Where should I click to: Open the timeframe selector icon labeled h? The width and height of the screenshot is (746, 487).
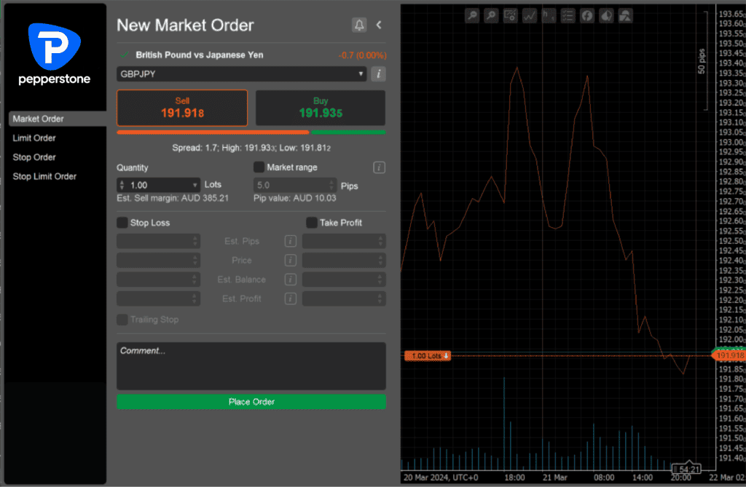pyautogui.click(x=549, y=15)
